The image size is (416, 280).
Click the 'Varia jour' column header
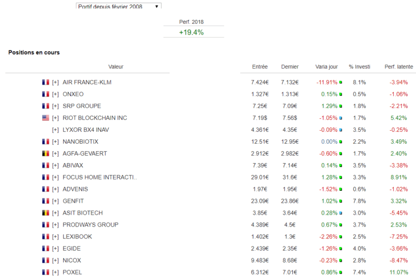[x=326, y=67]
